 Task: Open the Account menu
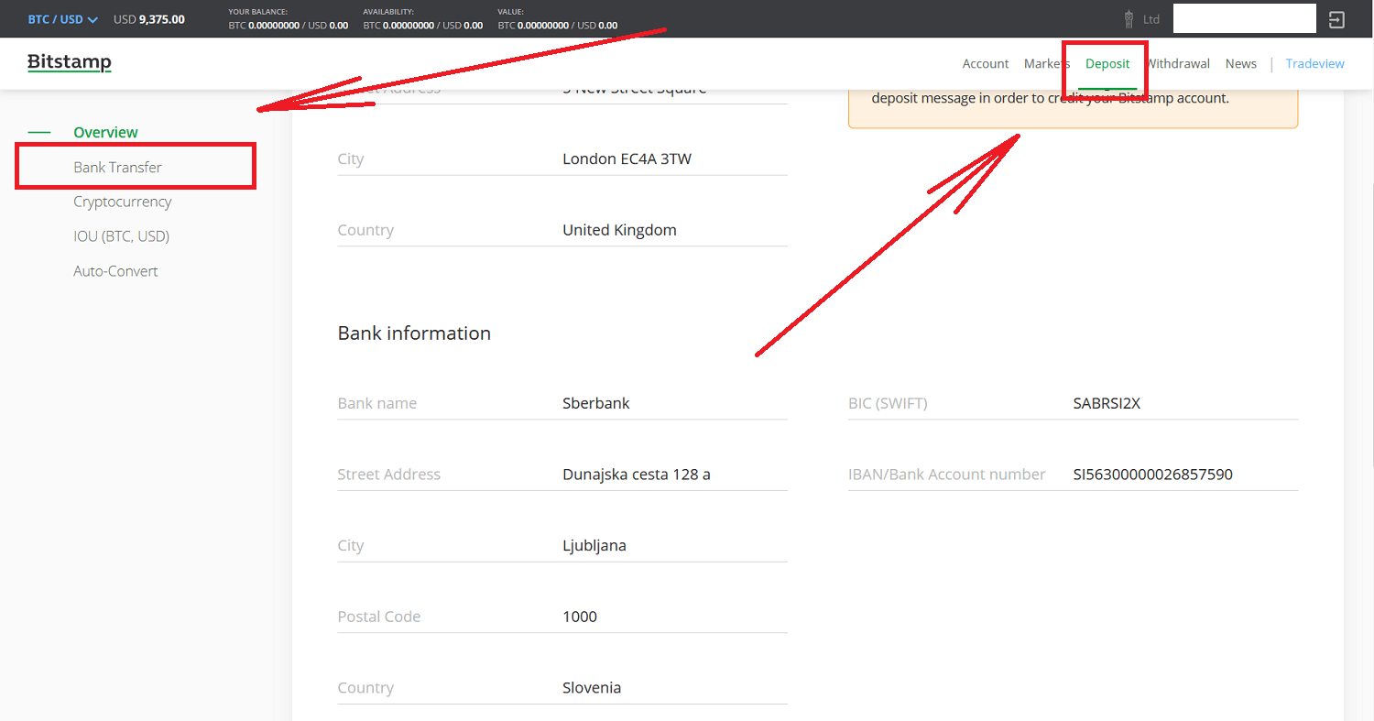pos(986,63)
